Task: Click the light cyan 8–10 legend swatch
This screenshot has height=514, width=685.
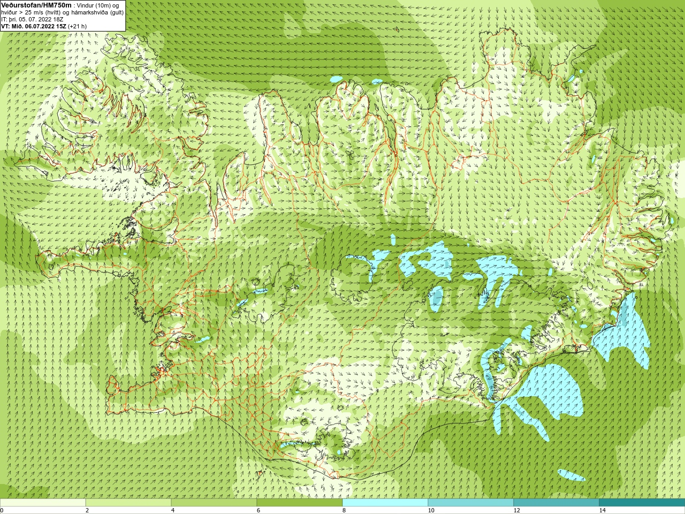Action: point(385,503)
